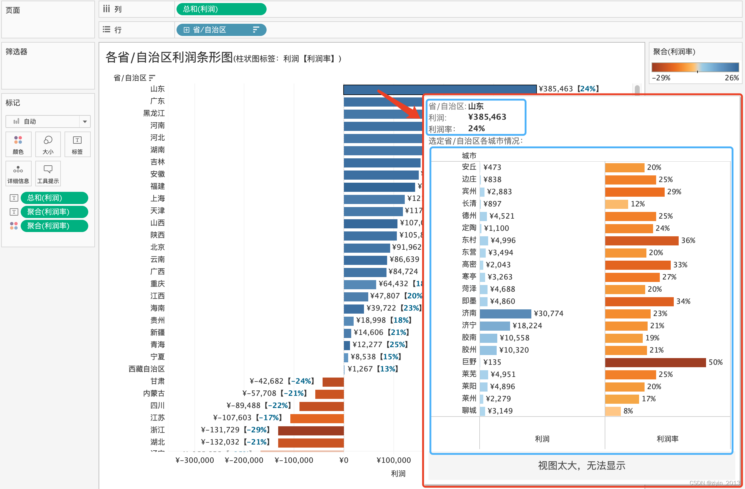Image resolution: width=745 pixels, height=489 pixels.
Task: Click the 胶南 ¥10,558 profit bar
Action: tap(488, 338)
